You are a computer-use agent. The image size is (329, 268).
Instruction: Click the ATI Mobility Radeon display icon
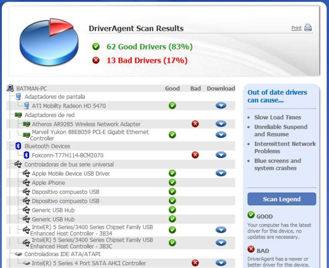coord(26,106)
